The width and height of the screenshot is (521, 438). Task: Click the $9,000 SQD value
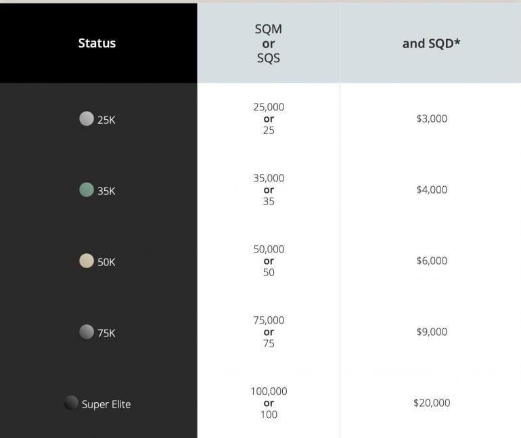[x=432, y=332]
